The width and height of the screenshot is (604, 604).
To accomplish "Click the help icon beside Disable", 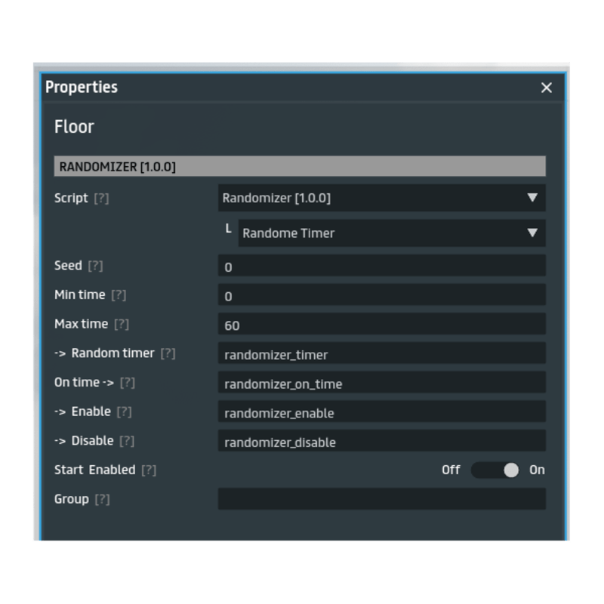I will coord(127,441).
